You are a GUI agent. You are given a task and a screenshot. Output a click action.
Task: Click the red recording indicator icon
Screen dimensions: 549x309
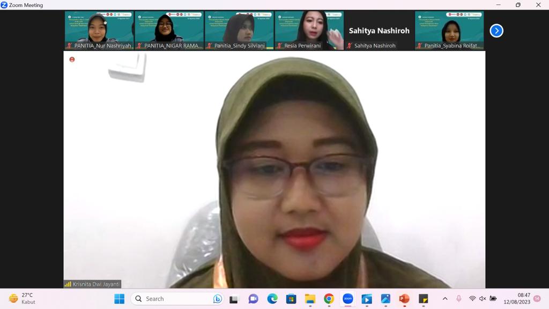(x=72, y=60)
